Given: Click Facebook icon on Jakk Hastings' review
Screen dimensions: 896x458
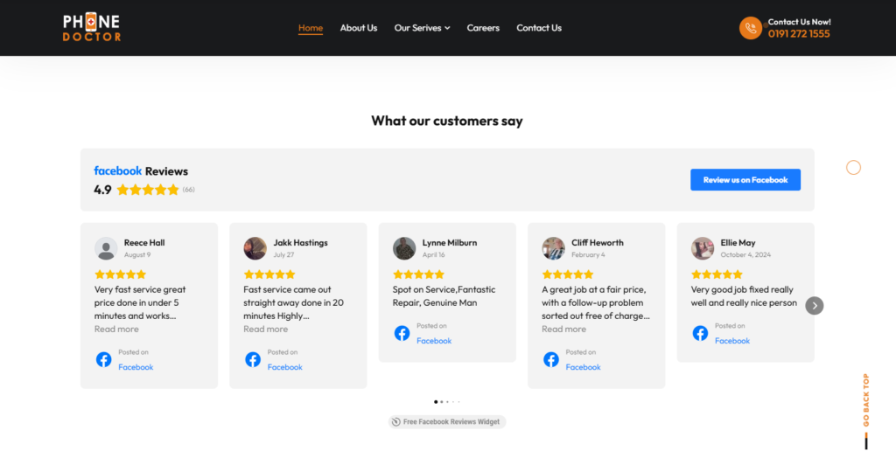Looking at the screenshot, I should tap(252, 359).
